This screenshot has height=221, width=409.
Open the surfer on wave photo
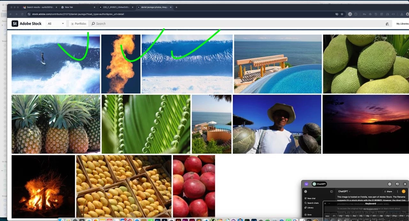[56, 64]
